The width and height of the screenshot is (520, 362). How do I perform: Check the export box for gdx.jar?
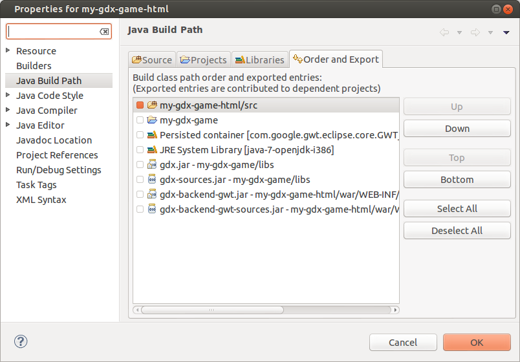click(x=140, y=164)
